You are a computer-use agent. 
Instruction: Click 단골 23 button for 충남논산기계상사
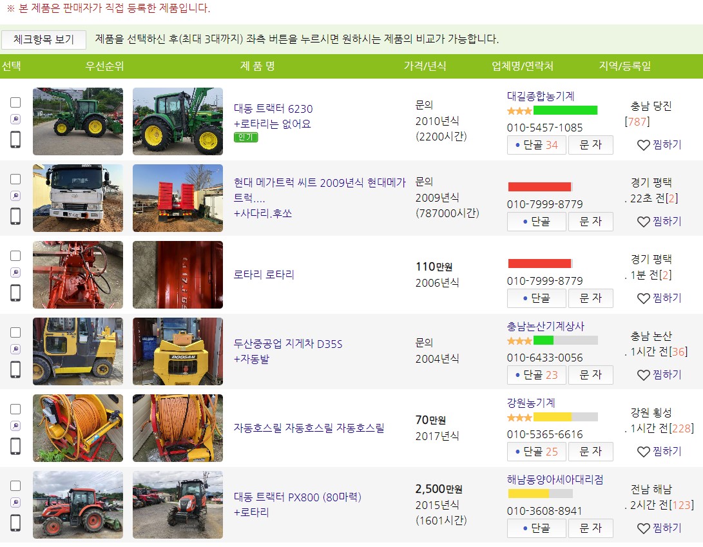(x=537, y=375)
